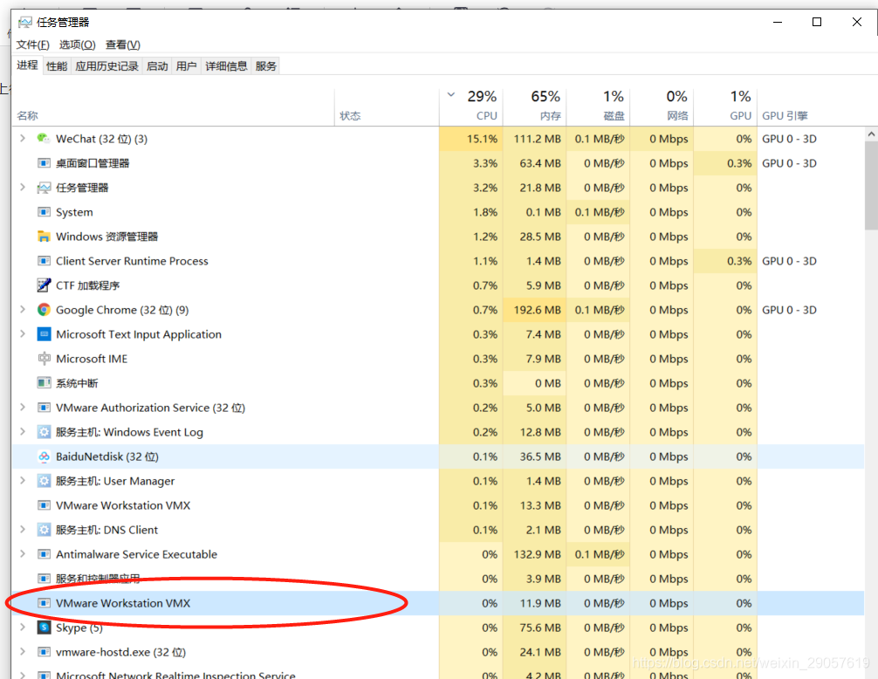This screenshot has height=679, width=878.
Task: Click the User Manager service gear icon
Action: point(44,481)
